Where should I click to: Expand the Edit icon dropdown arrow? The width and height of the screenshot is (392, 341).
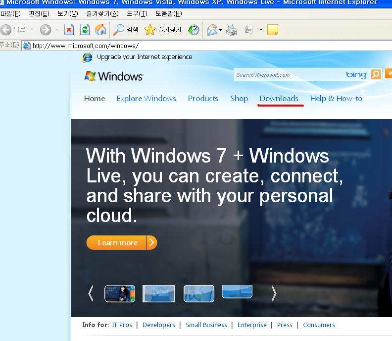(x=261, y=30)
